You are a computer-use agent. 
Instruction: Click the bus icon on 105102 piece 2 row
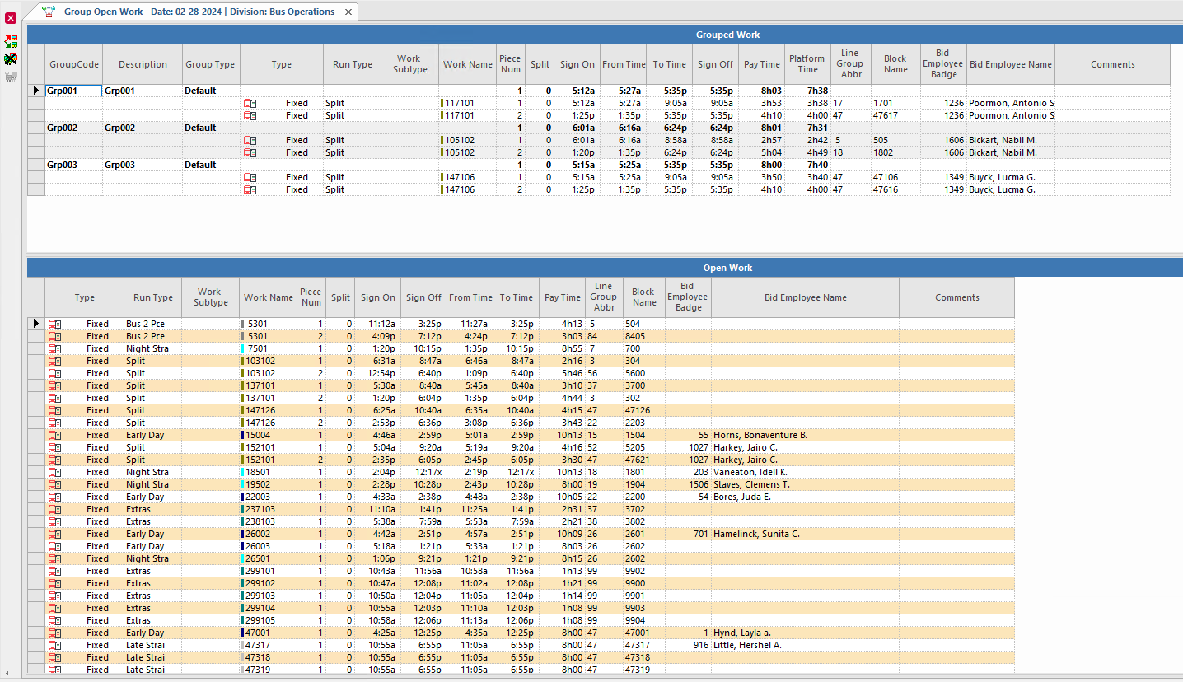(x=251, y=152)
